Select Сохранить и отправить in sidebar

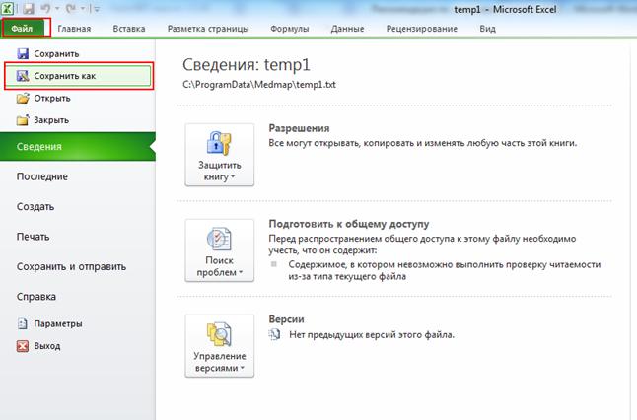71,266
